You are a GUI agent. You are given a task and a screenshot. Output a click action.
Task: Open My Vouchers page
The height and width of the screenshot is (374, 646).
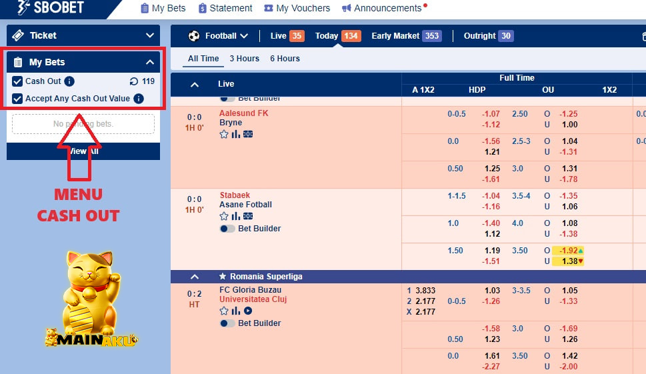click(x=297, y=8)
